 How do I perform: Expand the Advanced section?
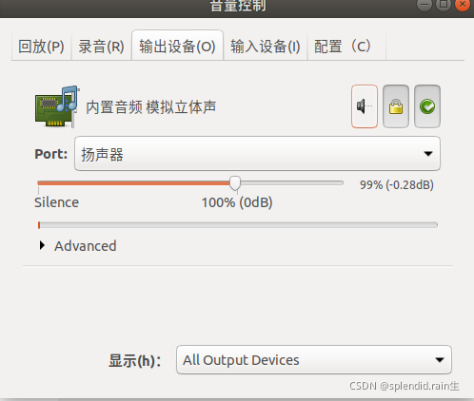[x=78, y=246]
